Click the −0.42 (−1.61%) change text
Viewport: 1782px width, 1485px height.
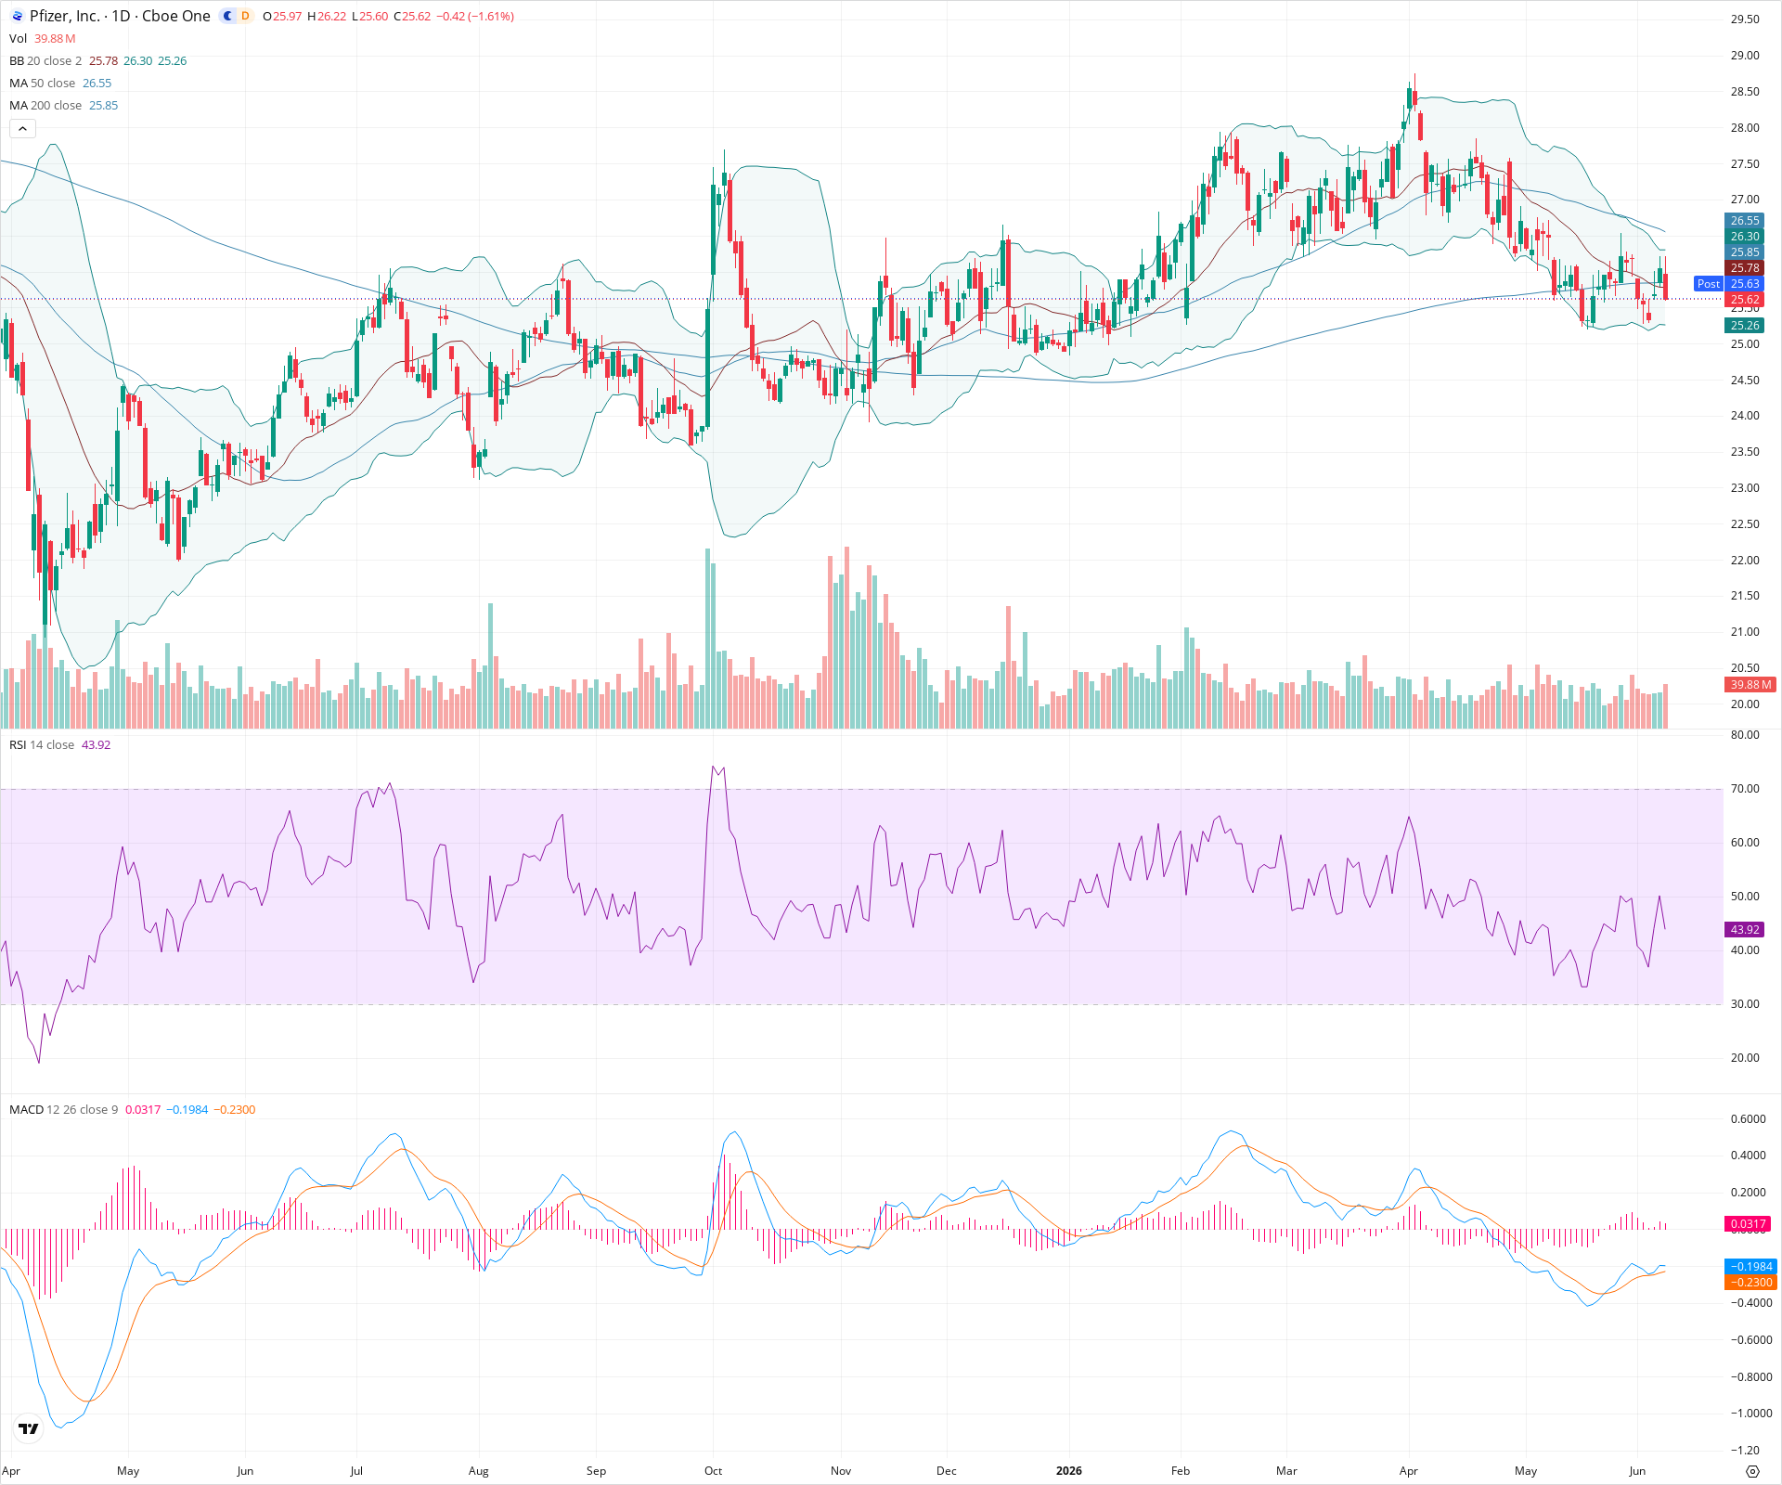click(475, 16)
